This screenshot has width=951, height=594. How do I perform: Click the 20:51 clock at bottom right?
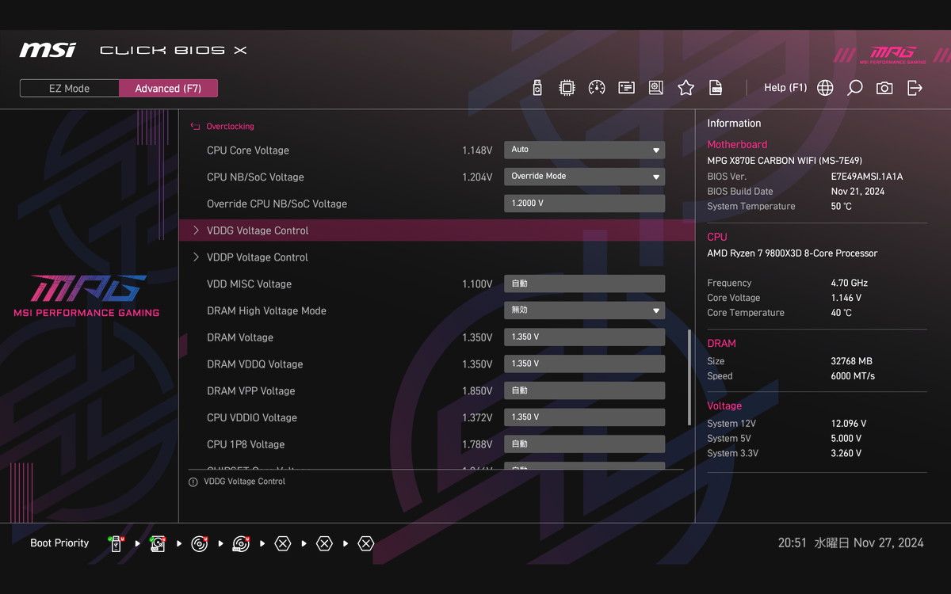coord(792,543)
